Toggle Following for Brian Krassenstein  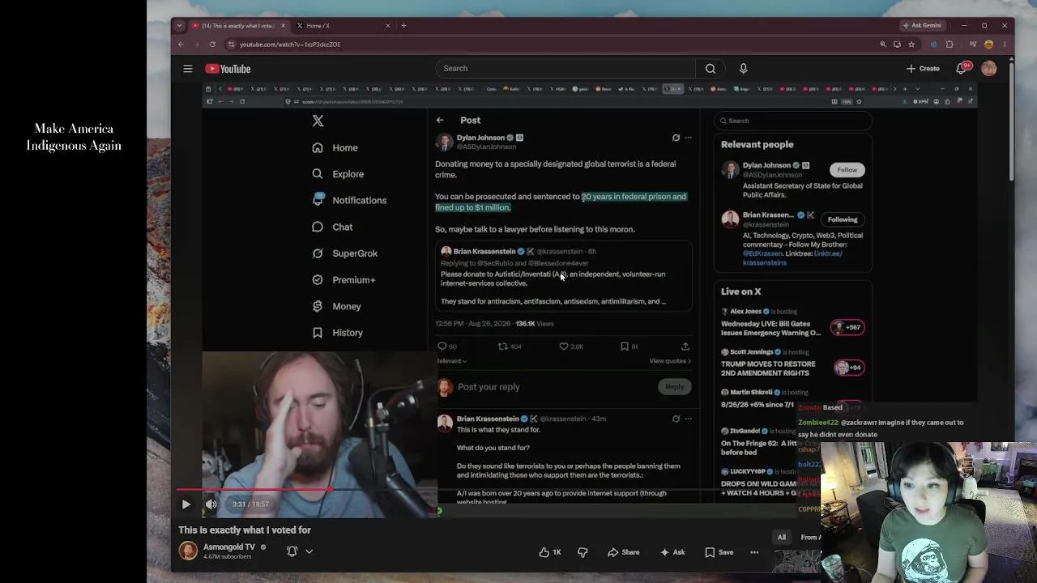[843, 219]
